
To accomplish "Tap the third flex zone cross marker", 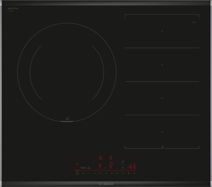I will (162, 98).
